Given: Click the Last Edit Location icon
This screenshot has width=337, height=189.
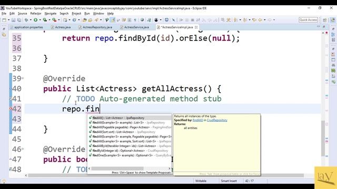Looking at the screenshot, I should pyautogui.click(x=254, y=20).
